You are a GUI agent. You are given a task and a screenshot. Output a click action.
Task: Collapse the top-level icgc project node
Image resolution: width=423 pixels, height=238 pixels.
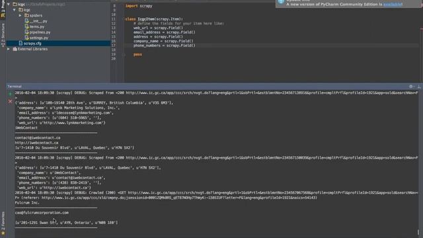coord(9,4)
